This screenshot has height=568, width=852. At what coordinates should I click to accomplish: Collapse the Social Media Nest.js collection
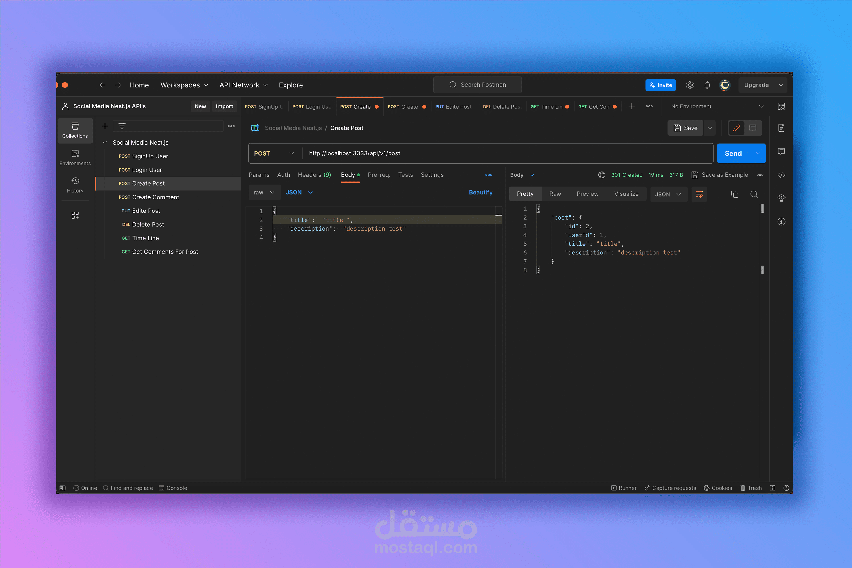click(105, 143)
